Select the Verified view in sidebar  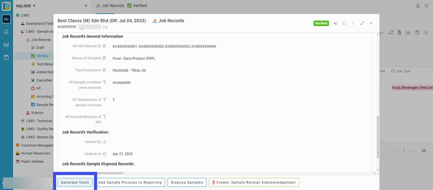tap(40, 56)
